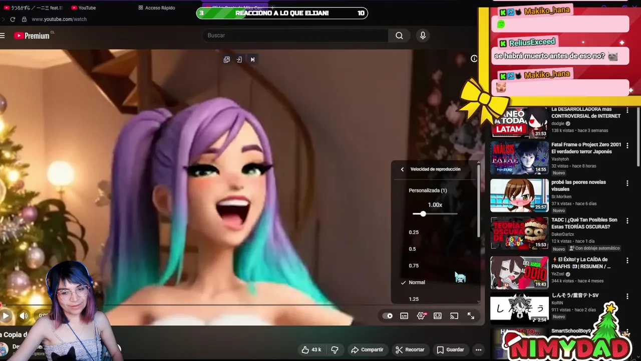Mute the video with the volume icon
The image size is (641, 361).
[x=24, y=316]
